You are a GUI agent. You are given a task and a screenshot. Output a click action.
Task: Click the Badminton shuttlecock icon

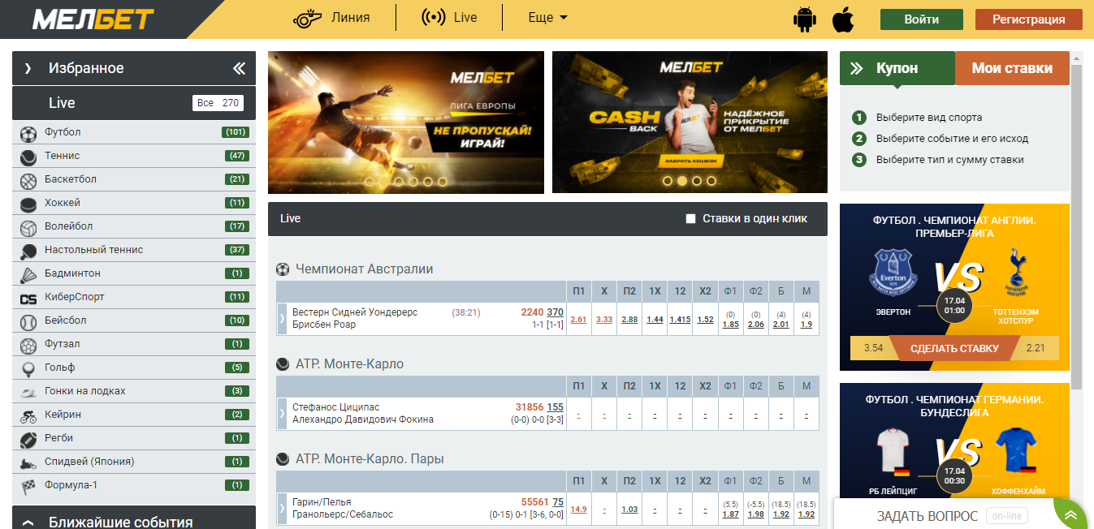[x=28, y=274]
